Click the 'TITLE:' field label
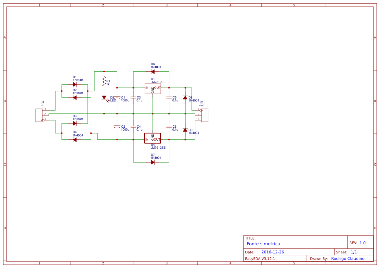 pos(250,238)
